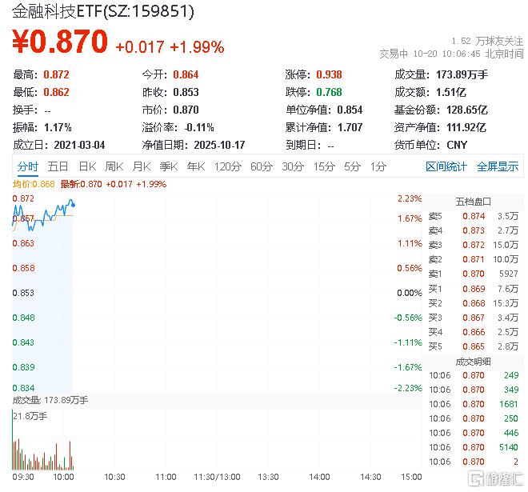Show the 120分 interval chart
This screenshot has height=492, width=528.
[x=227, y=166]
